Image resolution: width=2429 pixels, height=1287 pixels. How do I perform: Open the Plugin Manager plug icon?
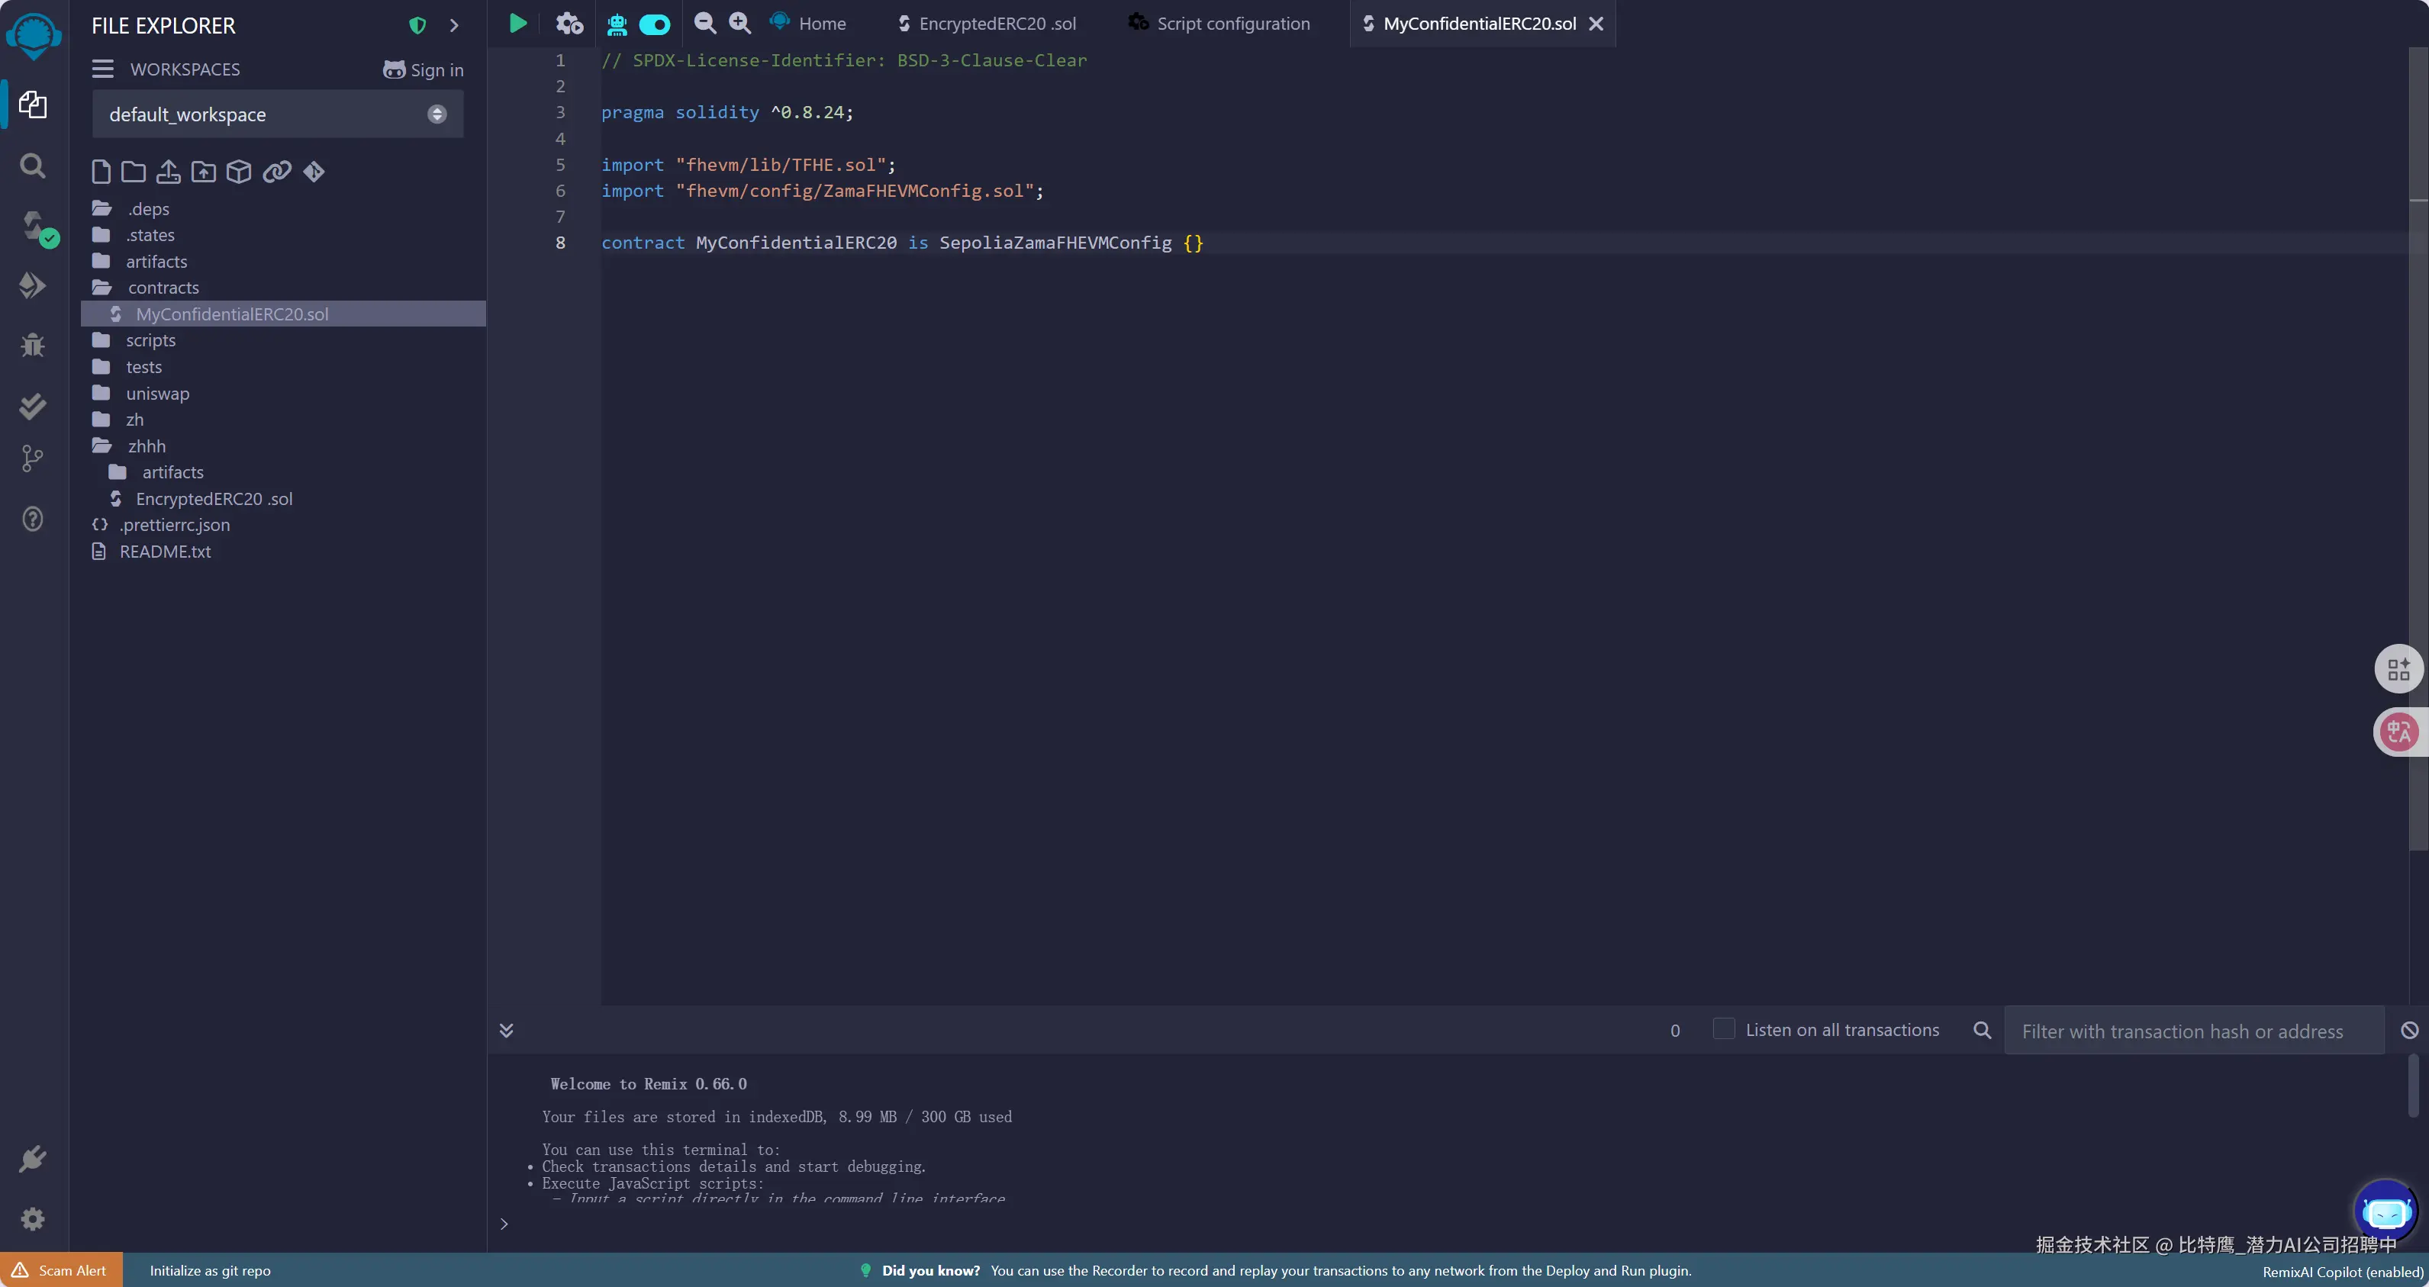tap(32, 1159)
